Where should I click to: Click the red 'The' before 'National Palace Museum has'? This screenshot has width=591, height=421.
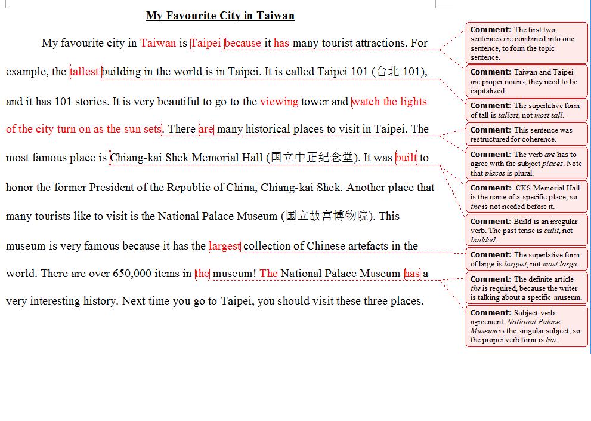click(x=269, y=274)
